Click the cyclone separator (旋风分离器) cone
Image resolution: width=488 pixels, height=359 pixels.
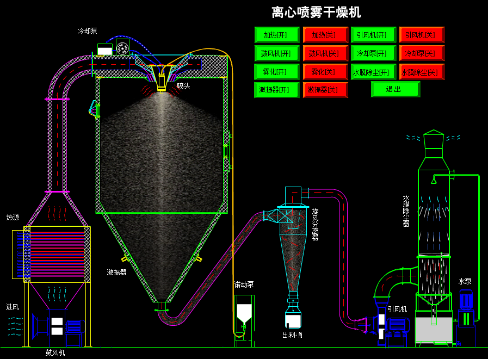coord(293,256)
